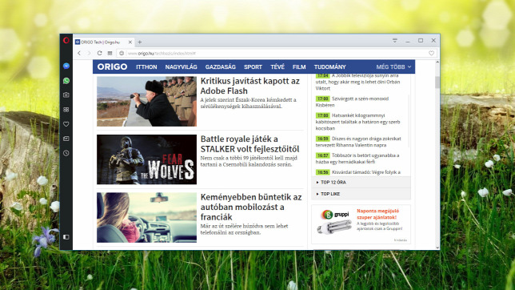Go forward with the forward arrow
515x290 pixels.
point(89,53)
